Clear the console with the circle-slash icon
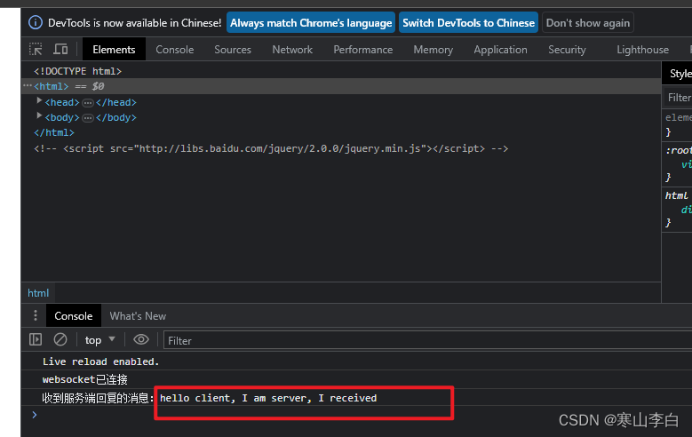Screen dimensions: 692x437 click(x=60, y=339)
